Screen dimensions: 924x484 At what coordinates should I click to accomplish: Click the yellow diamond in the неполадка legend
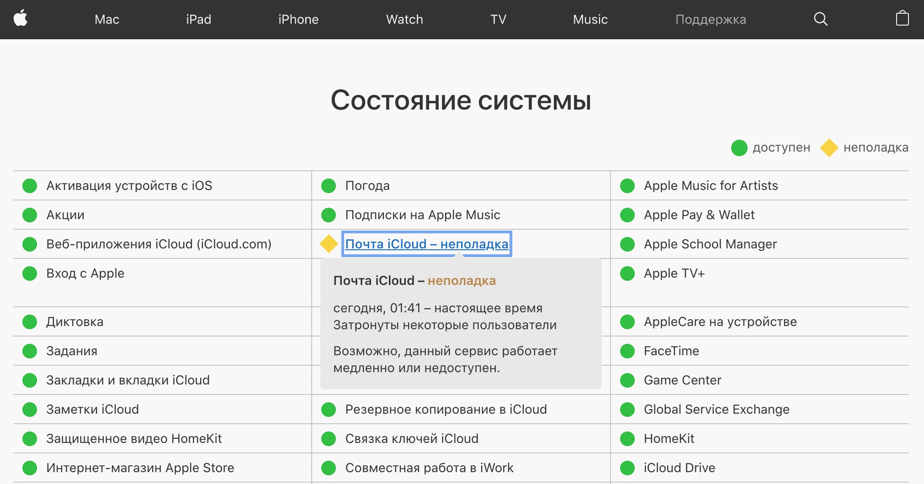point(829,147)
